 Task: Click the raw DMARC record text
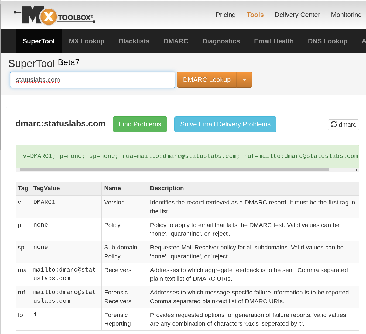(x=190, y=156)
